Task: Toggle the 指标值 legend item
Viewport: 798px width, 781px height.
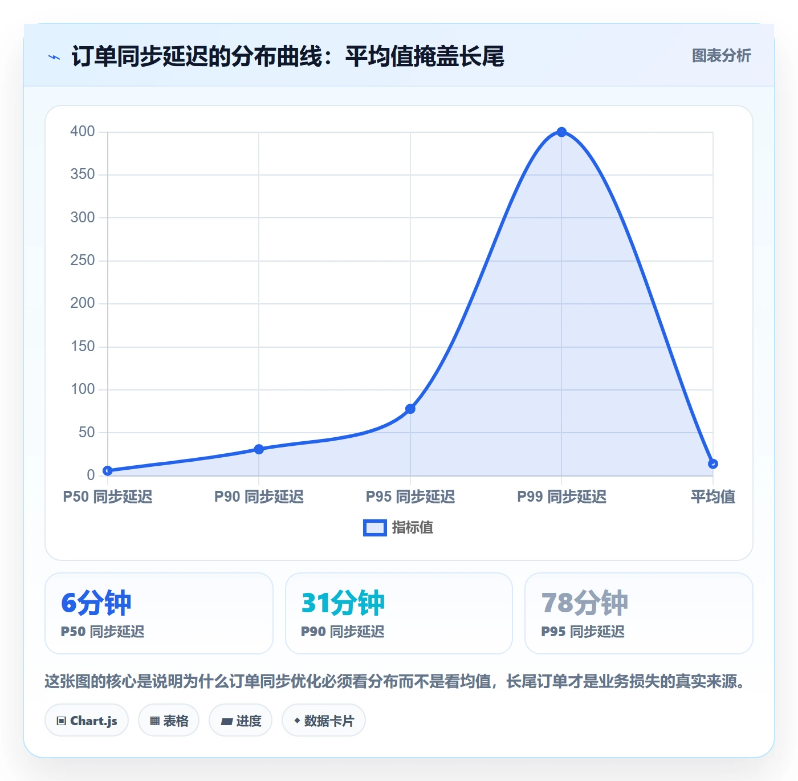Action: click(x=398, y=528)
